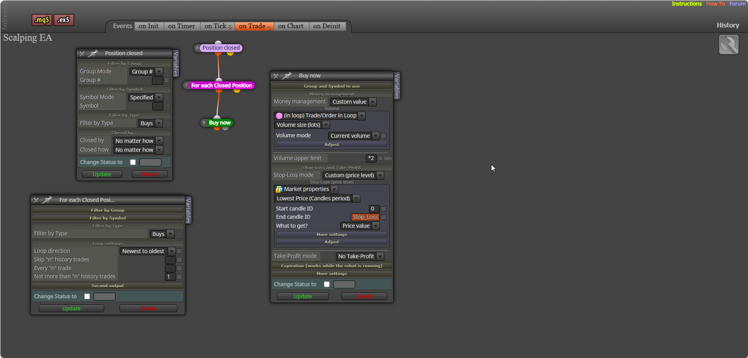Click Delete in Position closed panel
The width and height of the screenshot is (748, 358).
(x=150, y=174)
